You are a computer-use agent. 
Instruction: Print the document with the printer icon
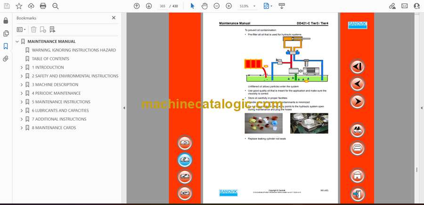coord(43,6)
